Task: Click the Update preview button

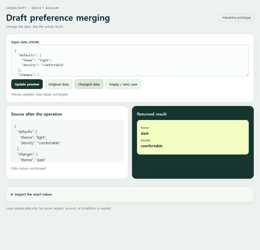Action: (27, 84)
